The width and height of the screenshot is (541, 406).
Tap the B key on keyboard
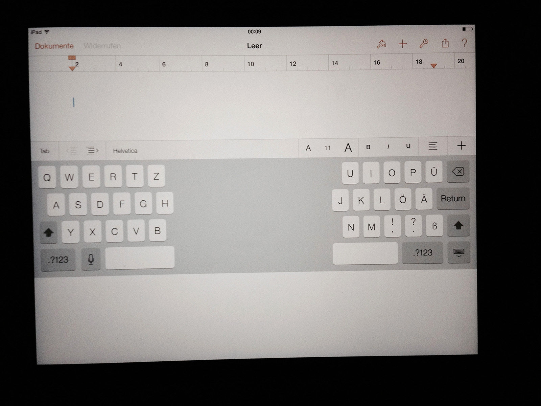157,230
